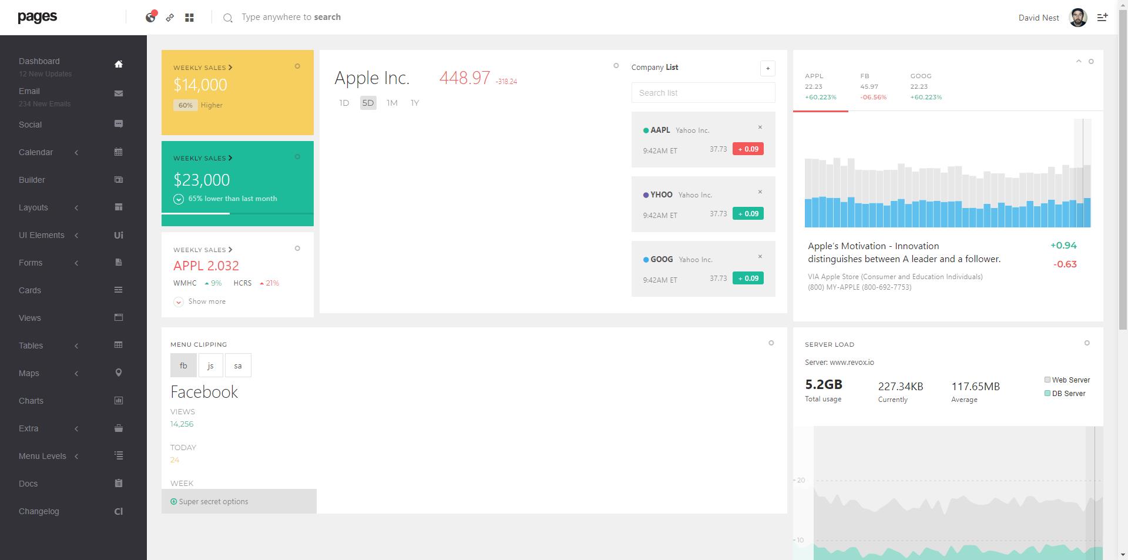1128x560 pixels.
Task: Add company with plus button
Action: click(x=768, y=68)
